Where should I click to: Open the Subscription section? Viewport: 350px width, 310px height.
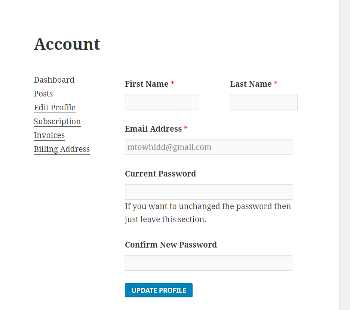click(57, 122)
